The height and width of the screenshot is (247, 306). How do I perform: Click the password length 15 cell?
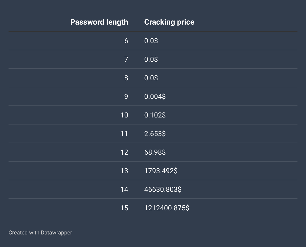[x=124, y=208]
